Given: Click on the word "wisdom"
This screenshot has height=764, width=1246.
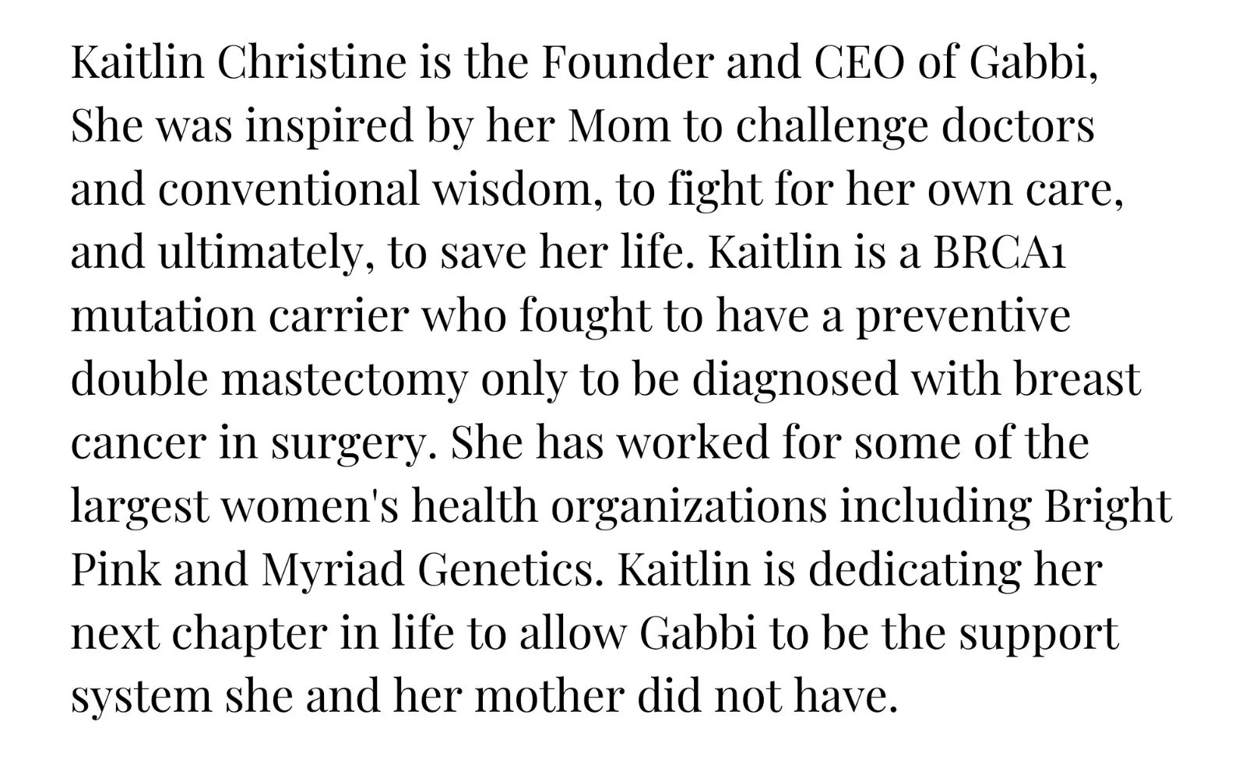Looking at the screenshot, I should (517, 189).
